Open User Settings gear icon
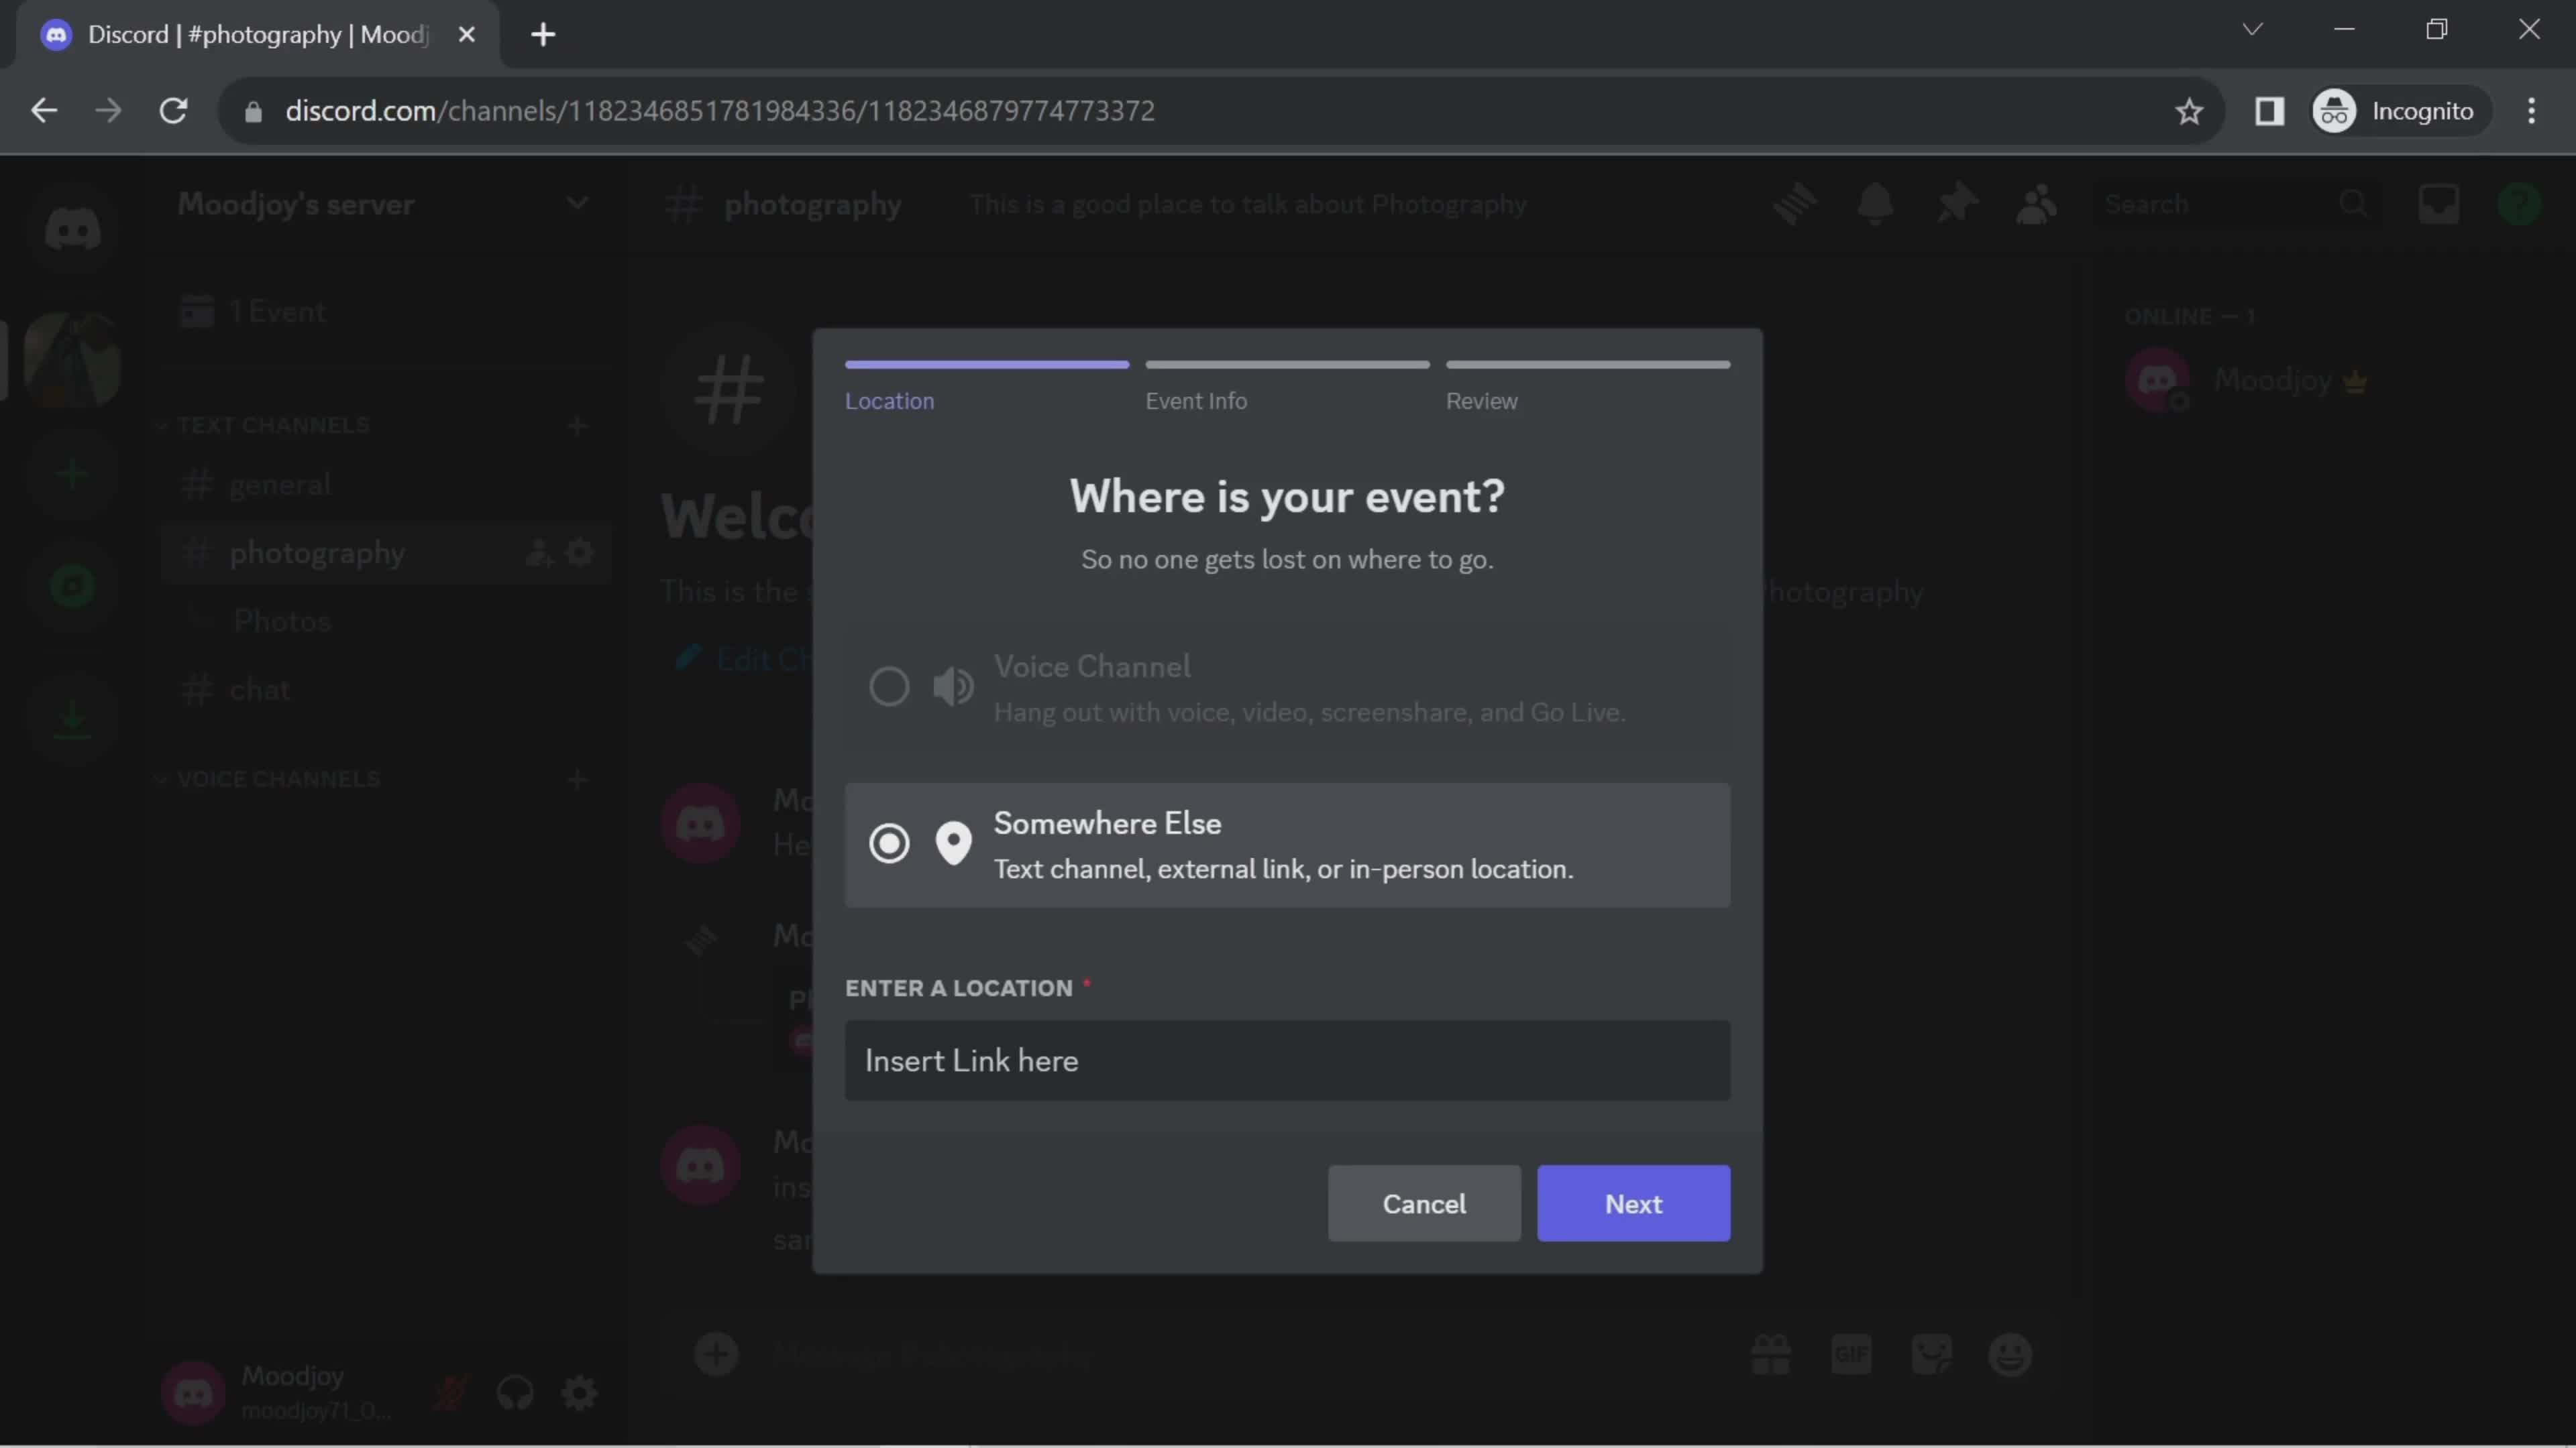2576x1448 pixels. (x=579, y=1392)
